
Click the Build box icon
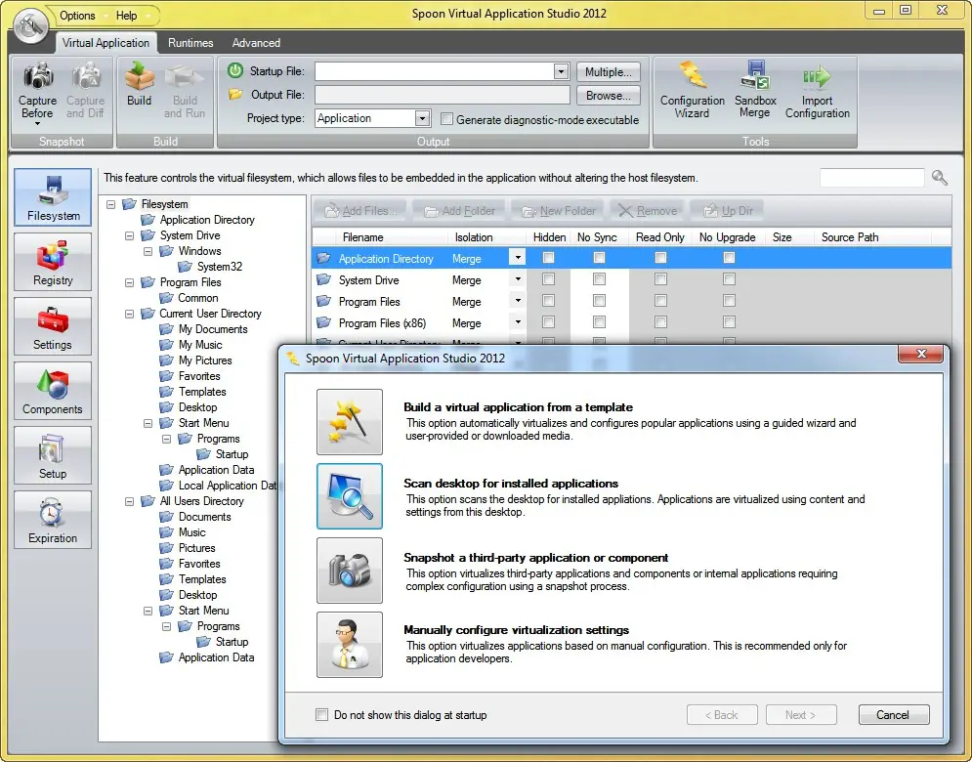click(140, 77)
